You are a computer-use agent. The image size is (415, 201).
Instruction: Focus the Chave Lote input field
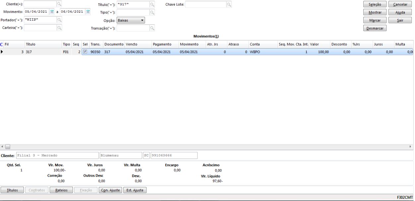206,5
